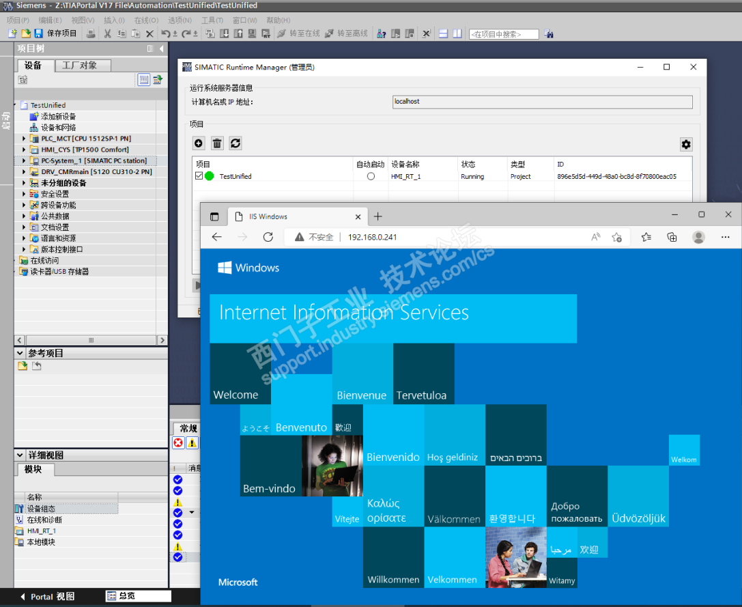Screen dimensions: 742x607
Task: Switch to 设备 tab in project tree
Action: coord(33,66)
